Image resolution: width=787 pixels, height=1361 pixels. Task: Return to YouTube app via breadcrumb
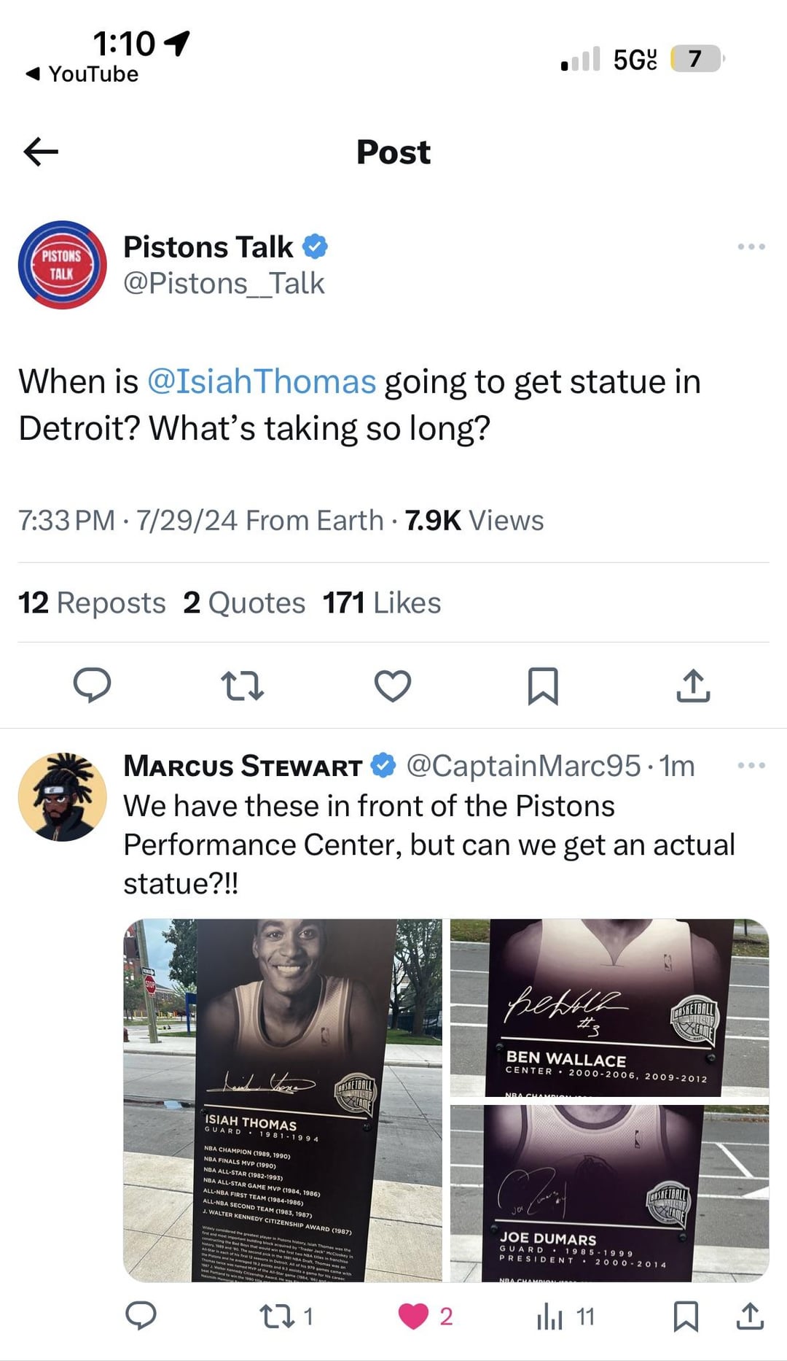pos(82,74)
